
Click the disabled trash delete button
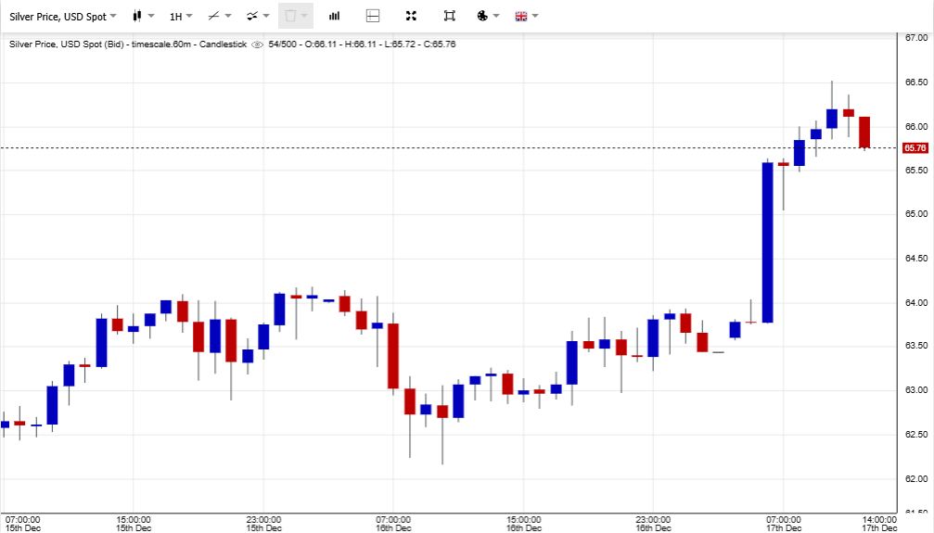click(x=296, y=16)
